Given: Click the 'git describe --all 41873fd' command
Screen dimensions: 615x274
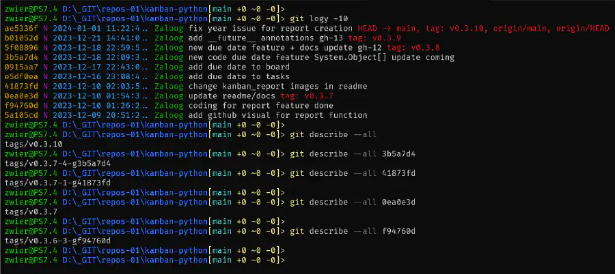Looking at the screenshot, I should [x=353, y=173].
